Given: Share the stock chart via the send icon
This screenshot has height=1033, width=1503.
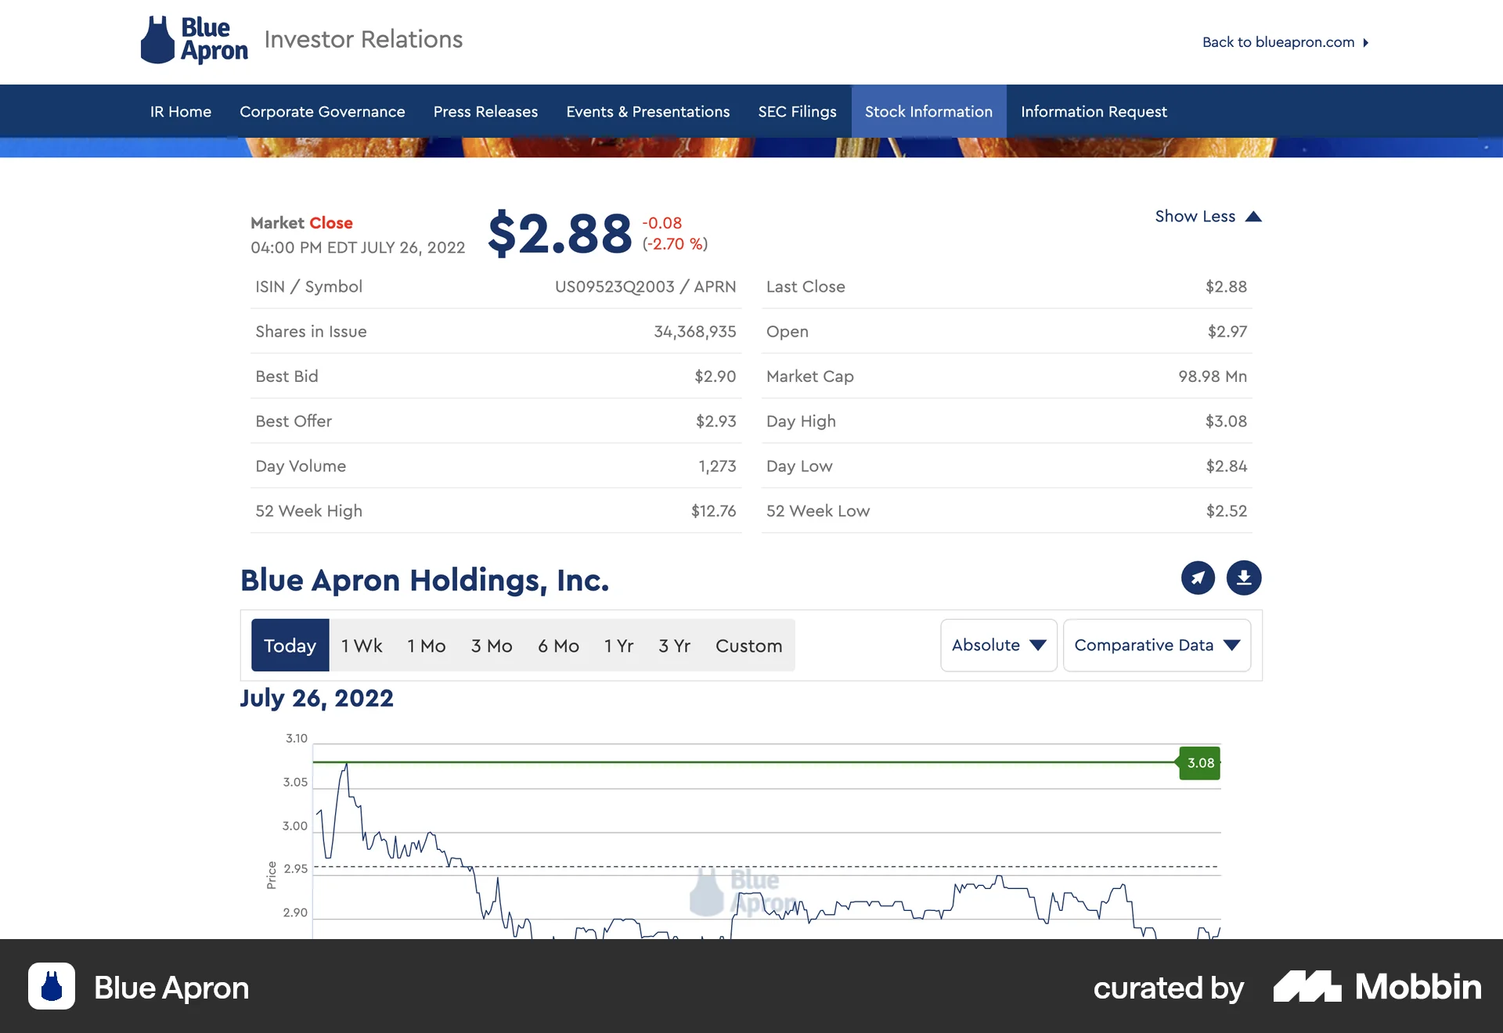Looking at the screenshot, I should [1198, 578].
